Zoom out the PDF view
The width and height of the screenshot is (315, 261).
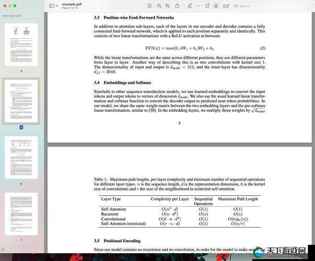coord(159,6)
